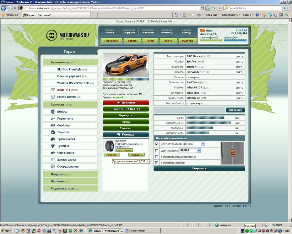This screenshot has height=234, width=292.
Task: Remove all parts with снять всё
Action: pyautogui.click(x=235, y=110)
